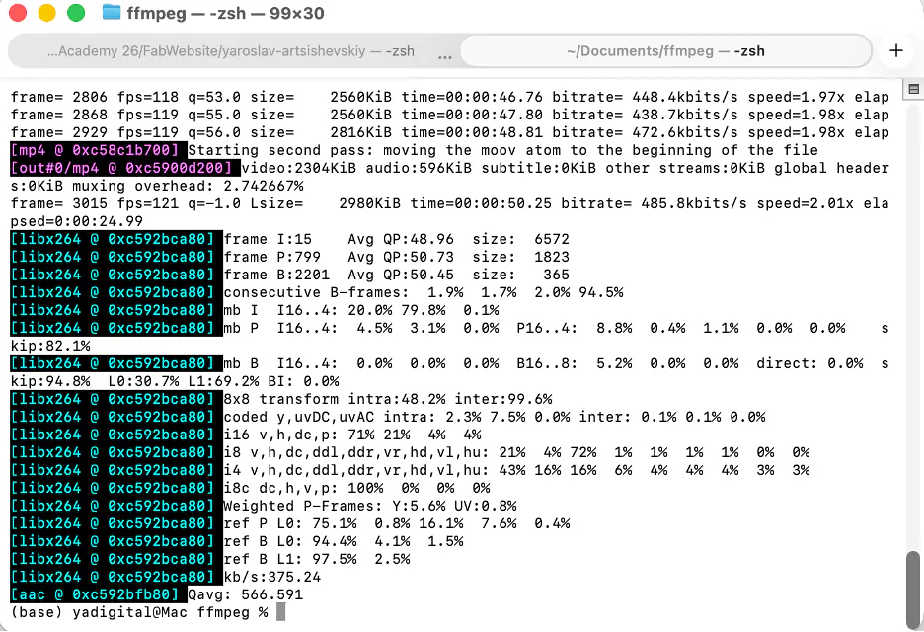Image resolution: width=924 pixels, height=632 pixels.
Task: Click the 'Starting second pass' mp4 message
Action: coord(395,150)
